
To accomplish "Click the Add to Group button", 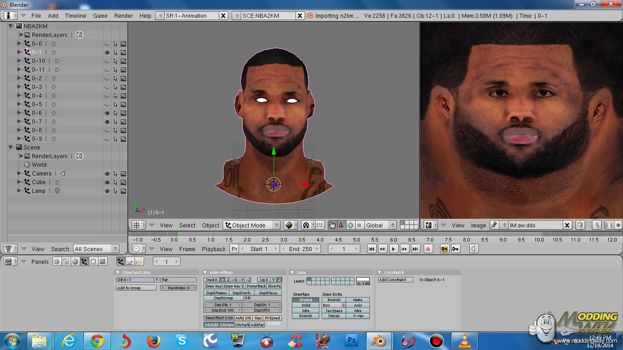I will coord(136,288).
